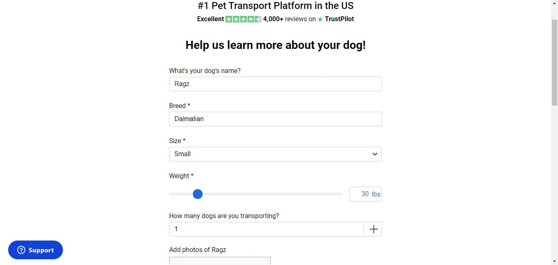Click the TrustPilot text link
Screen dimensions: 558x265
339,19
